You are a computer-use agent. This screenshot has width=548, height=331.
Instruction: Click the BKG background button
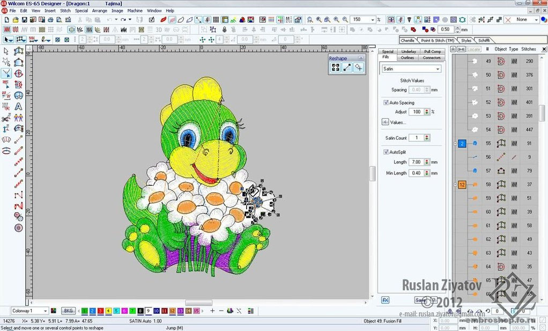68,311
